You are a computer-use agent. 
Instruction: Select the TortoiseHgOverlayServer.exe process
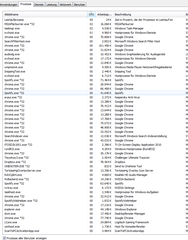(95, 171)
